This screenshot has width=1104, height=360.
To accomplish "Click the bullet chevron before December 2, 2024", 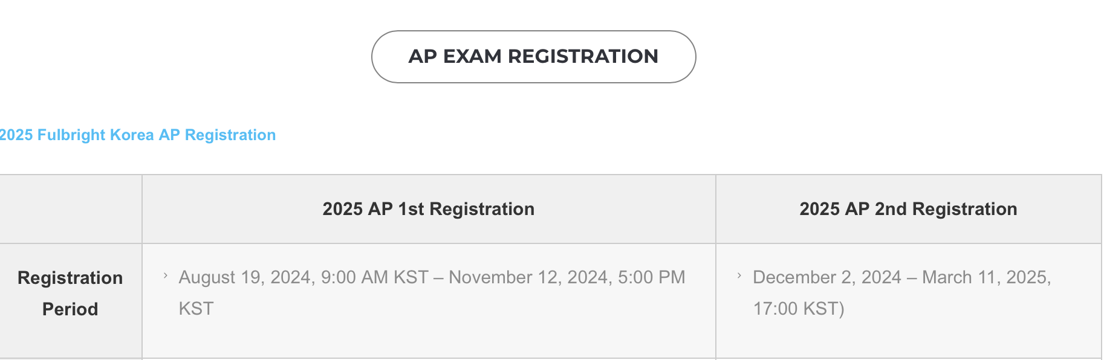I will tap(739, 276).
